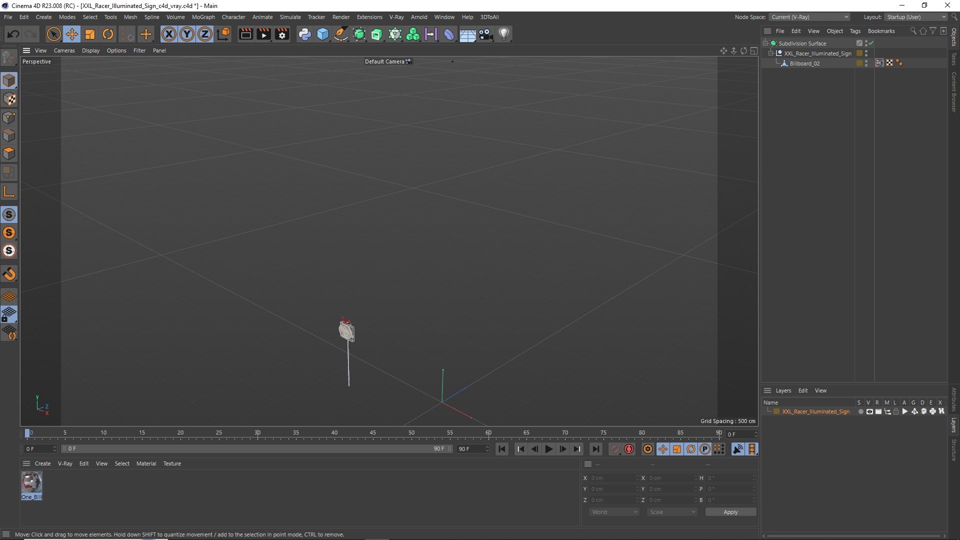Play animation forward

(x=548, y=449)
